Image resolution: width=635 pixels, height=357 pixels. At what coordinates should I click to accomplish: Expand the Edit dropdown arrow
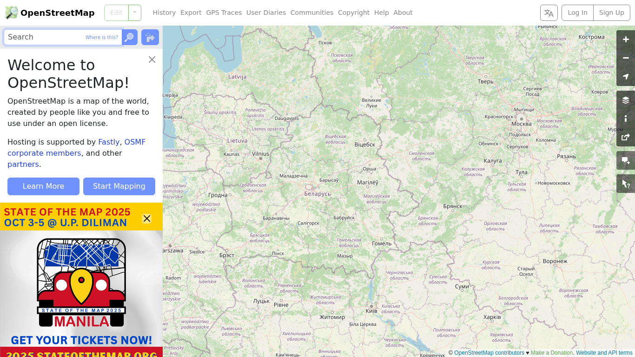click(135, 13)
